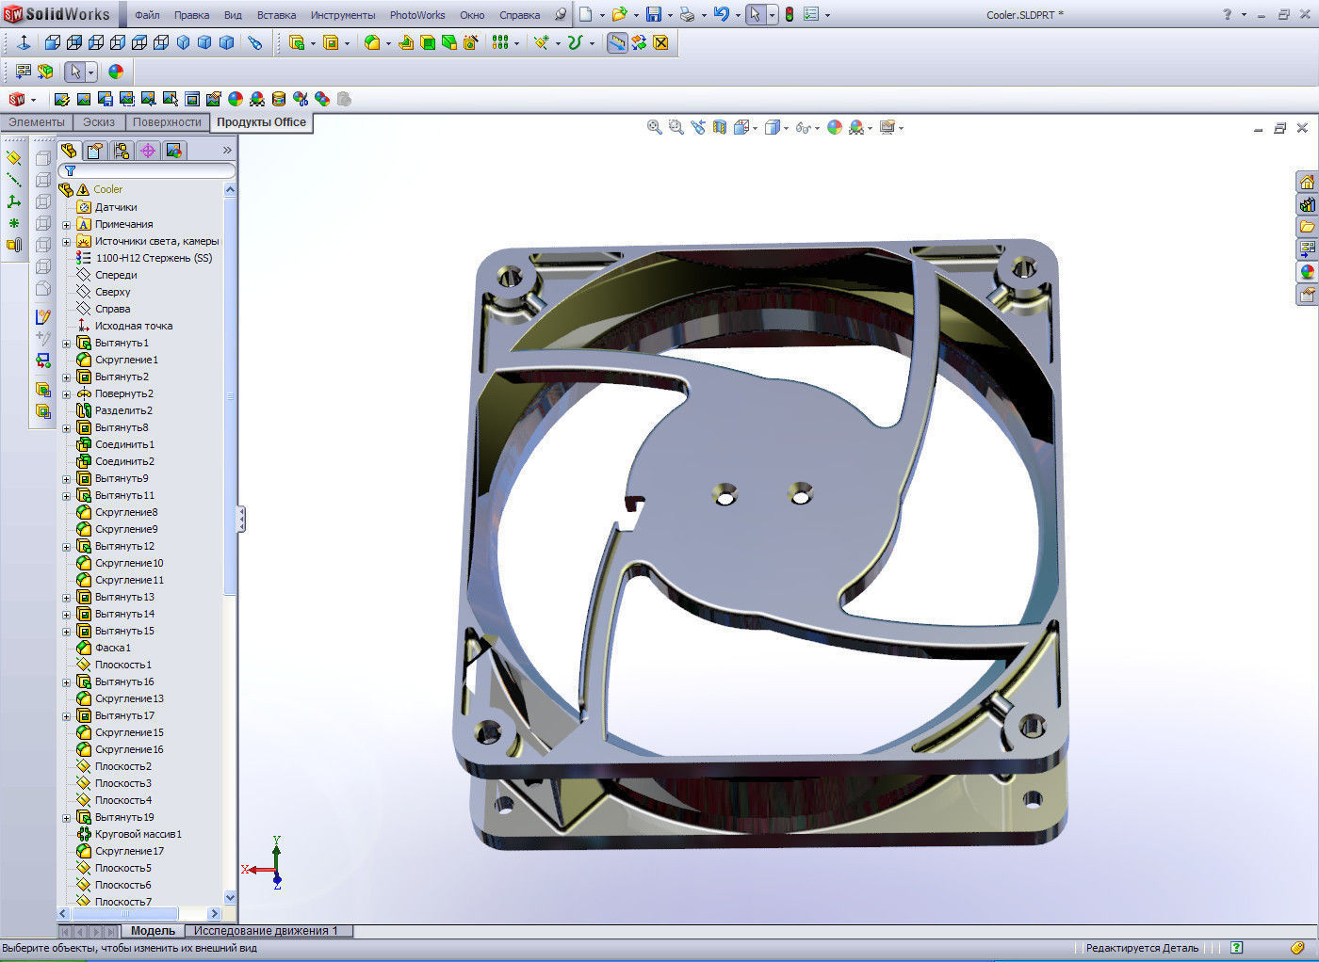Image resolution: width=1319 pixels, height=962 pixels.
Task: Expand the Вытянуть8 feature node
Action: click(x=67, y=428)
